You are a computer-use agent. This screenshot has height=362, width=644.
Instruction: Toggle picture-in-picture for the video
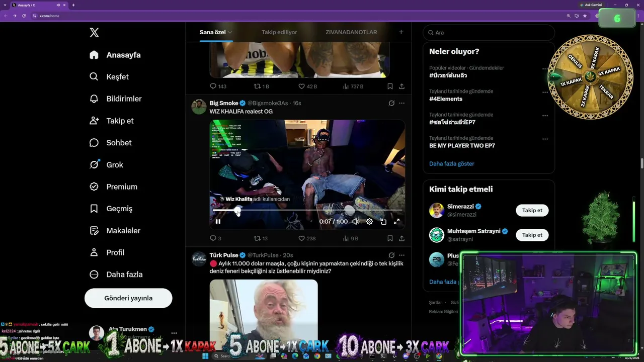tap(383, 221)
